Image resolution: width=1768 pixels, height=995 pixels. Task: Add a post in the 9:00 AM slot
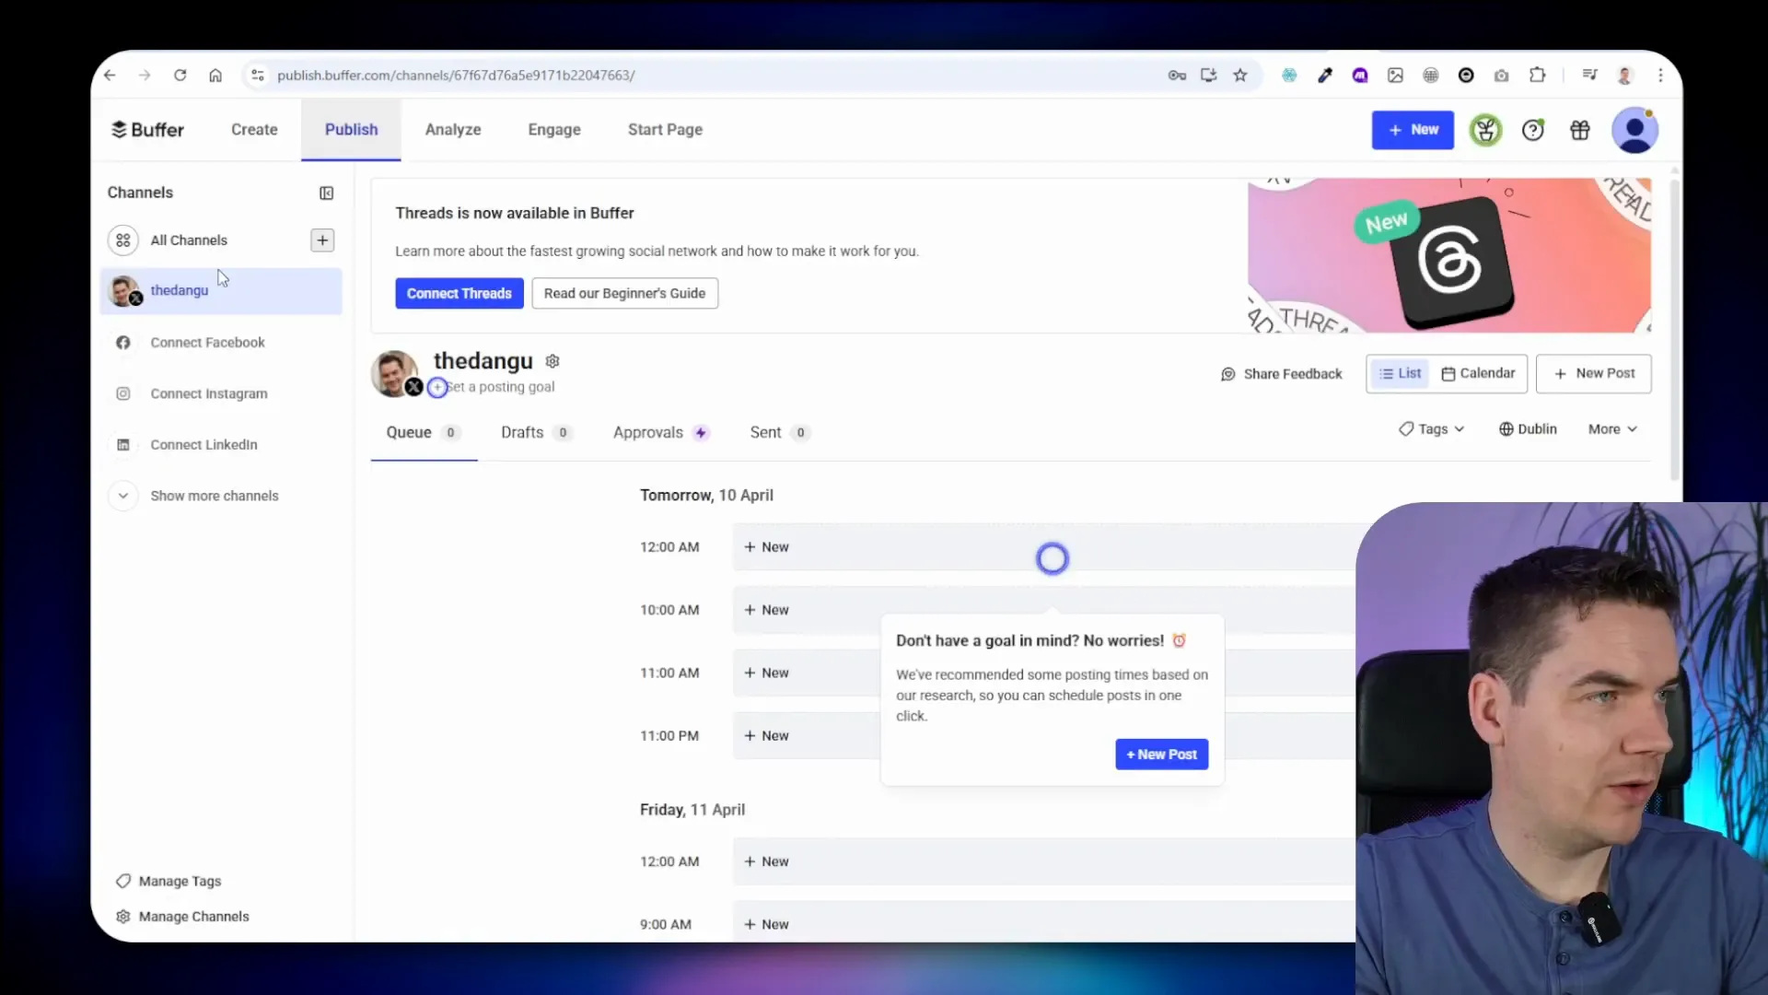tap(1043, 923)
